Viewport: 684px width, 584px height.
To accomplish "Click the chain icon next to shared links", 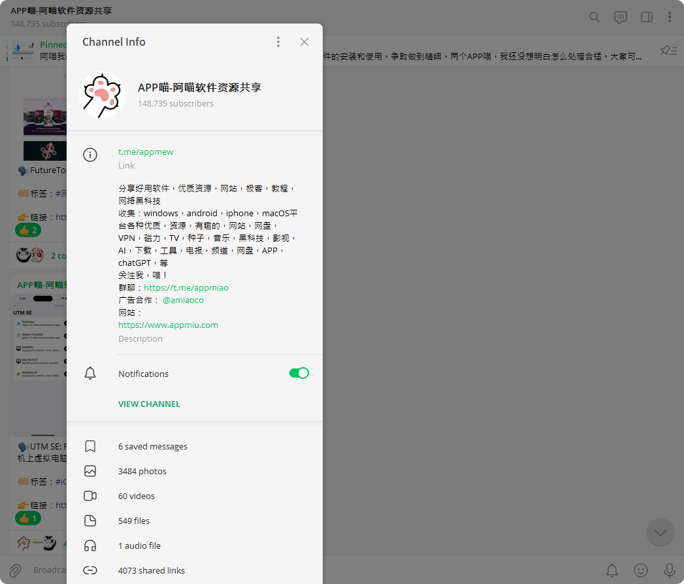I will tap(91, 570).
